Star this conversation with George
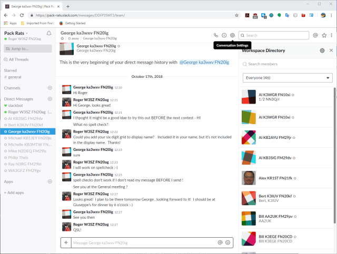The width and height of the screenshot is (337, 254). coord(62,38)
